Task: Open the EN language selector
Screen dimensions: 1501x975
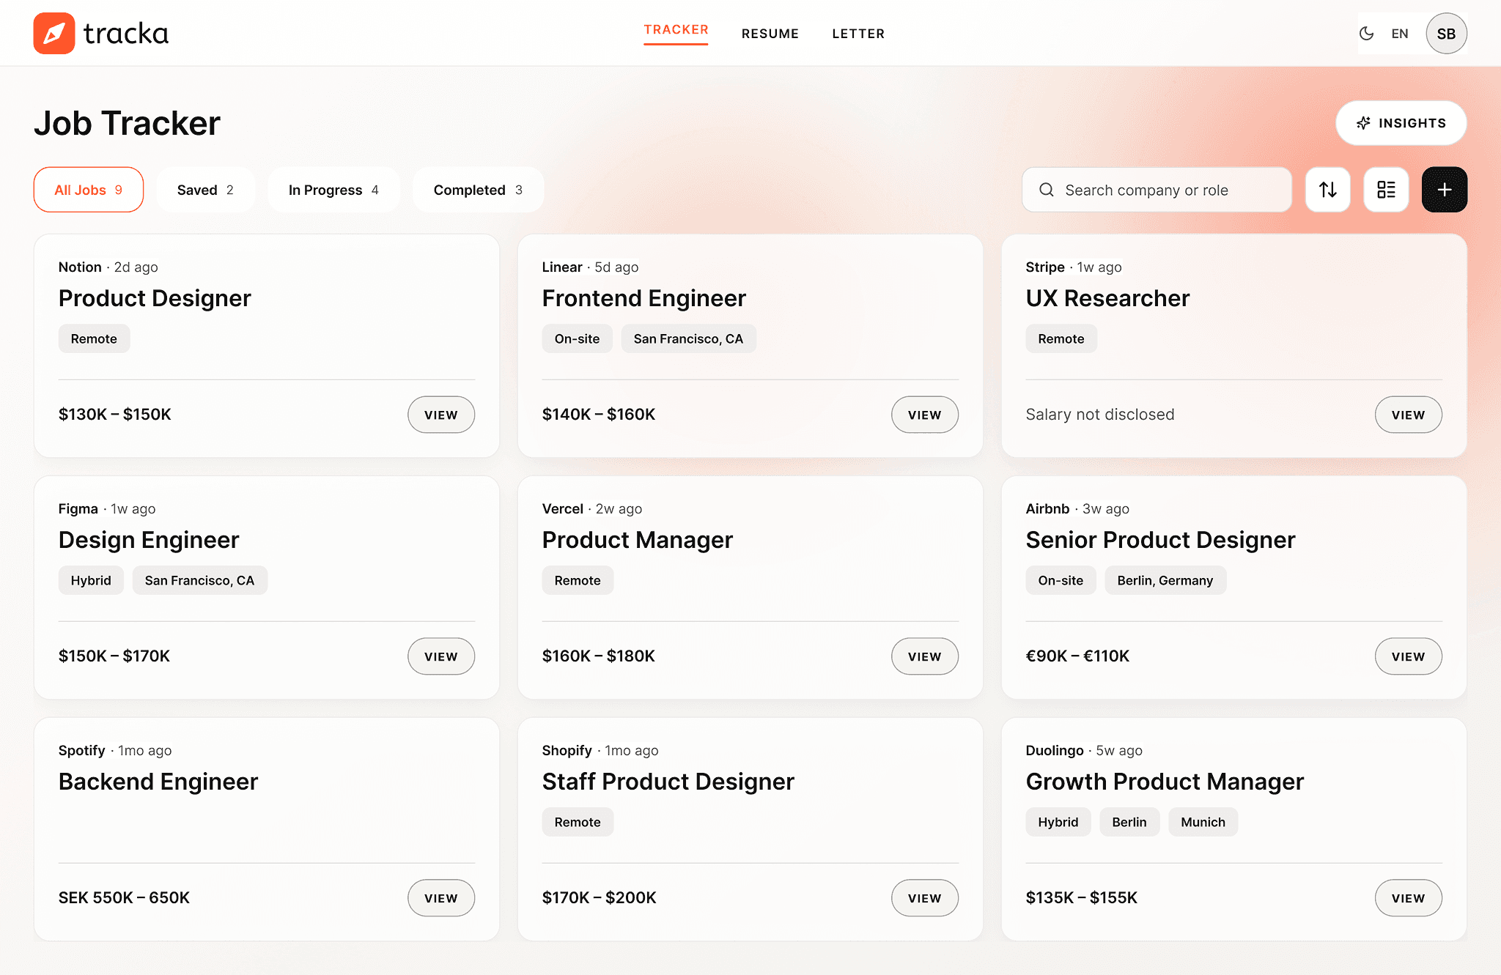Action: coord(1399,34)
